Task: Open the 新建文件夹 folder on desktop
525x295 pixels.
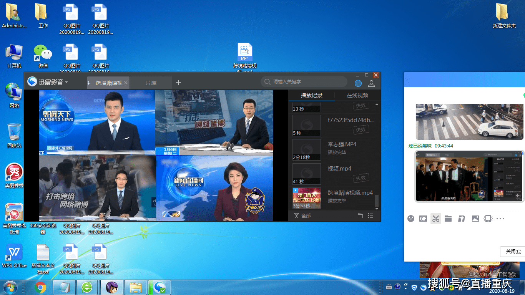Action: (x=504, y=16)
